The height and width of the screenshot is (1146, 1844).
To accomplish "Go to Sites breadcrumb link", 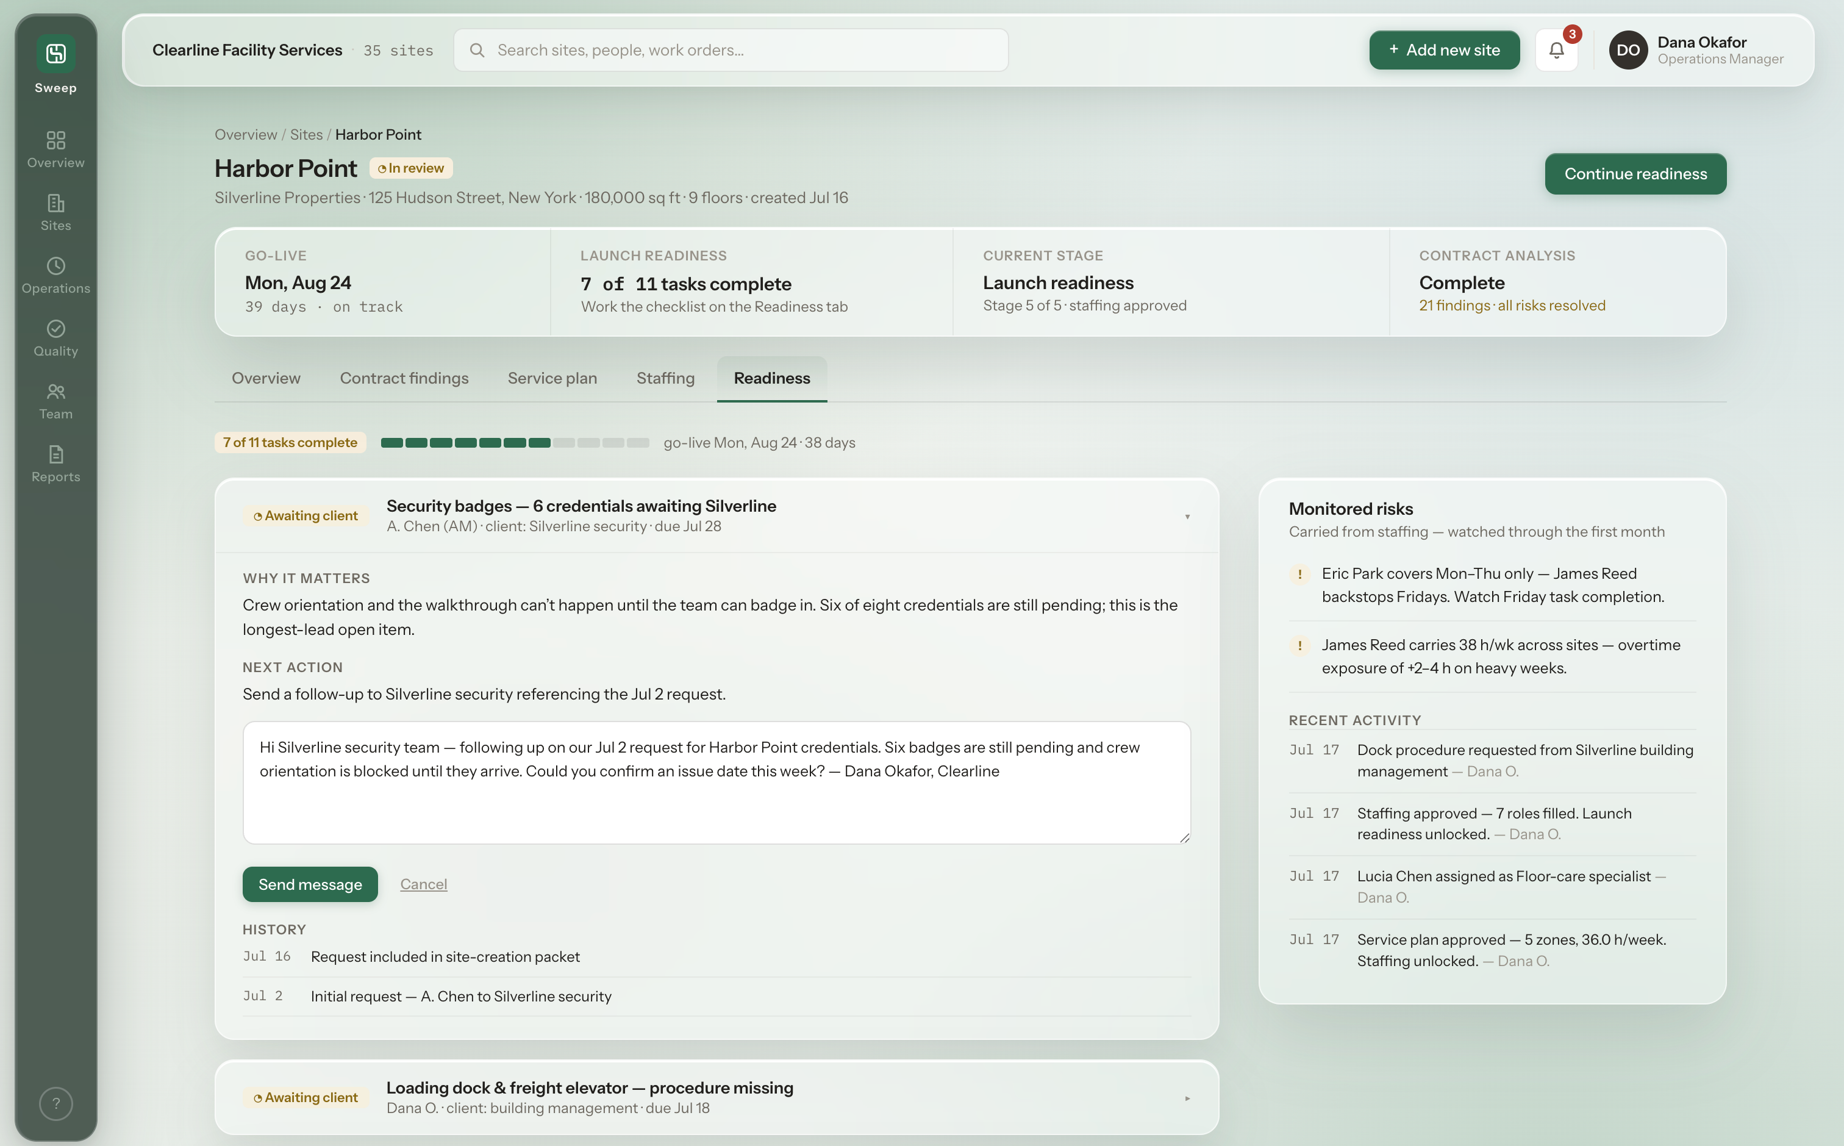I will pyautogui.click(x=306, y=134).
